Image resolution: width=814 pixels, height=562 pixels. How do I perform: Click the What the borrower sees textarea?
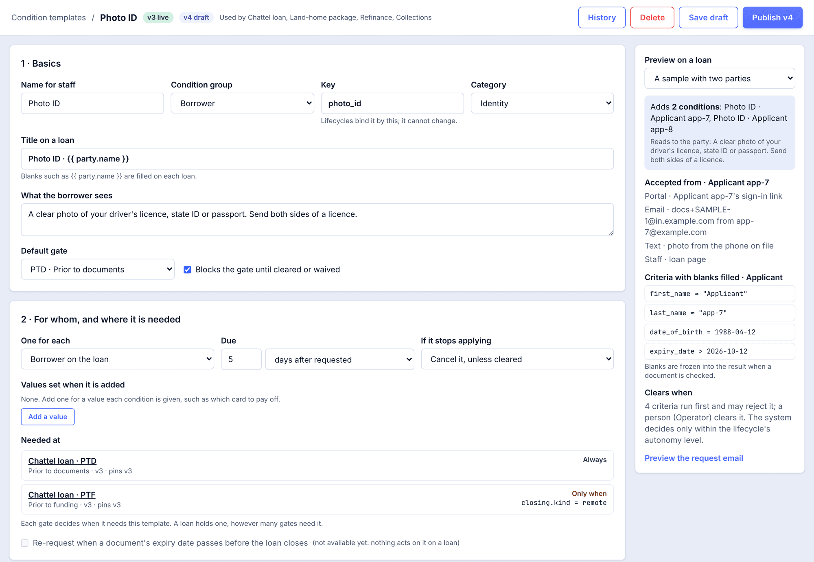(317, 220)
